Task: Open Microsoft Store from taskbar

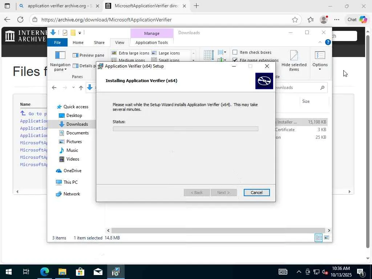Action: tap(80, 272)
